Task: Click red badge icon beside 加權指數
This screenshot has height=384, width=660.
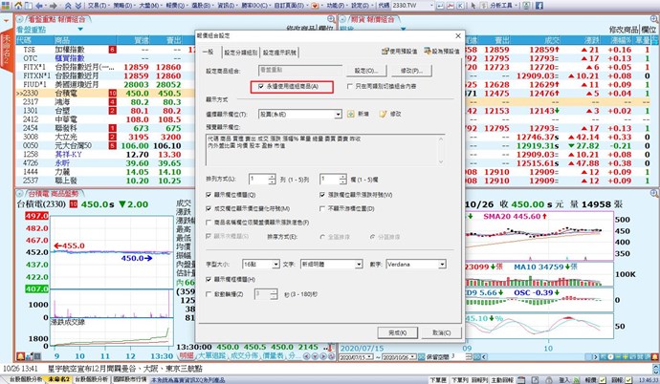Action: click(x=112, y=48)
